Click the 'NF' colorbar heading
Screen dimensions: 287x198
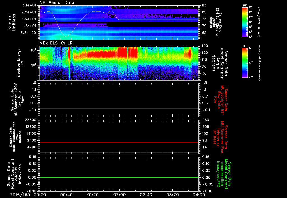pyautogui.click(x=245, y=6)
